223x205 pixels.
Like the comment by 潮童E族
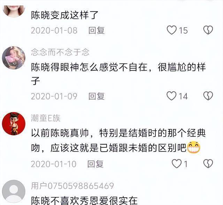tap(177, 164)
